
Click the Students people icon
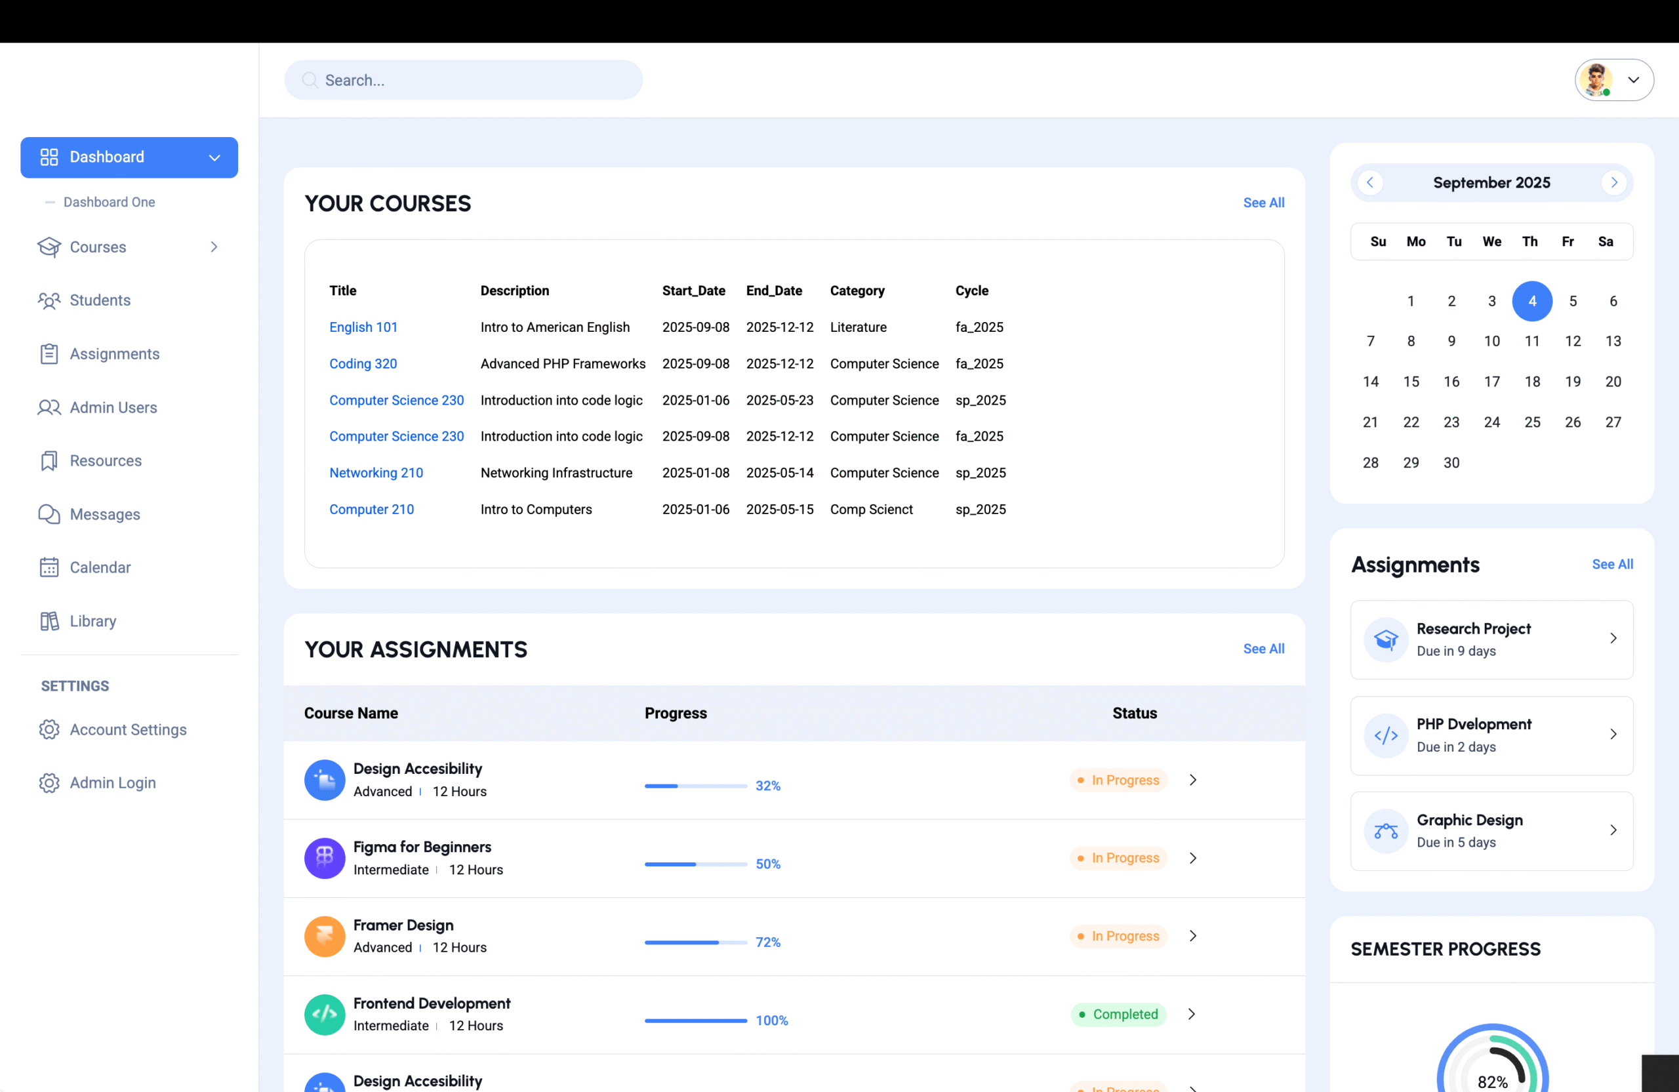tap(49, 300)
